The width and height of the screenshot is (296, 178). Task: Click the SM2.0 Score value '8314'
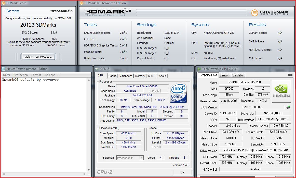[54, 33]
